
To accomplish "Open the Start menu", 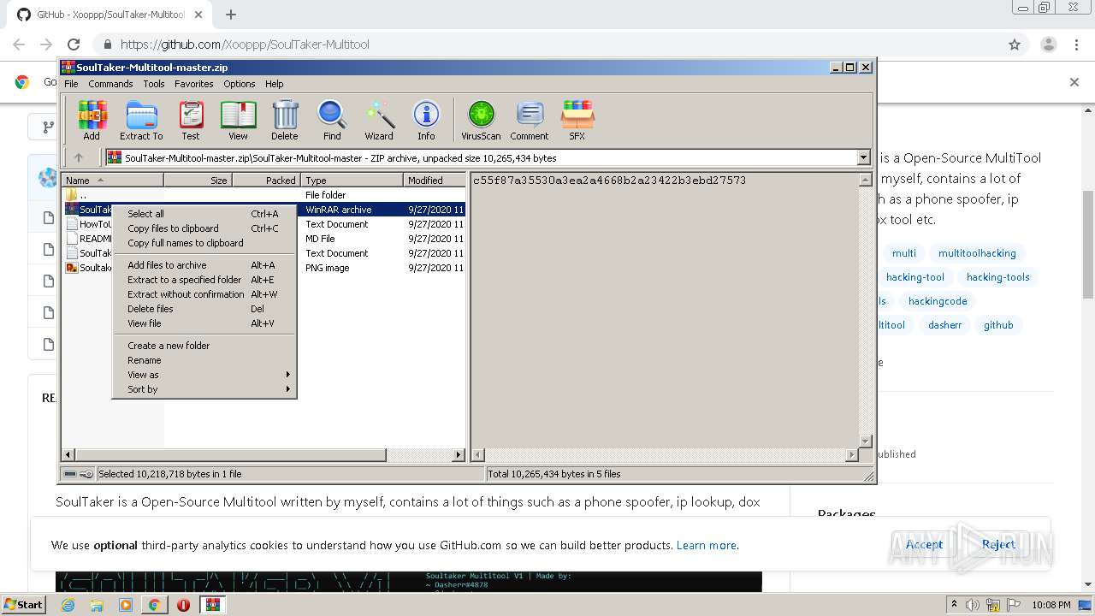I will coord(24,605).
